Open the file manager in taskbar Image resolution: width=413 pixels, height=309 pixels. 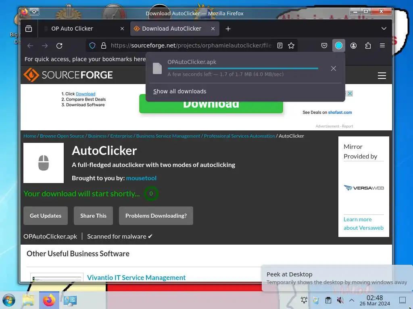click(29, 300)
